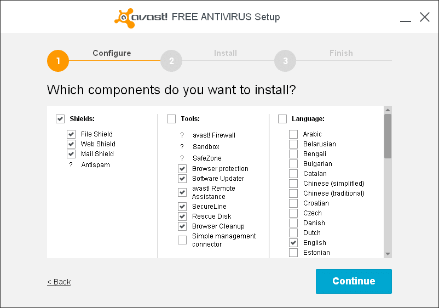This screenshot has width=439, height=308.
Task: Uncheck the File Shield checkbox
Action: 71,134
